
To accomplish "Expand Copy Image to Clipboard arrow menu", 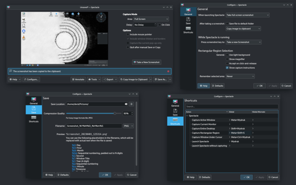I will (151, 79).
